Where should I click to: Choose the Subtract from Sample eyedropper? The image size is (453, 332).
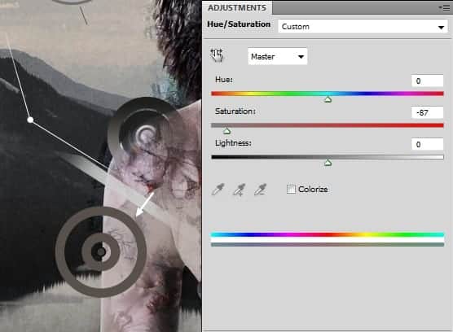click(x=260, y=190)
